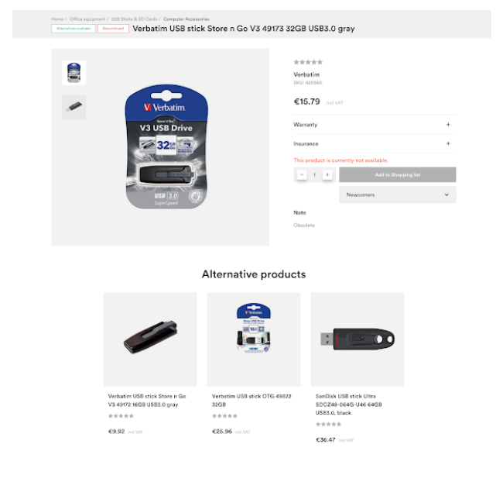Go to Office equipment breadcrumb

(x=87, y=19)
